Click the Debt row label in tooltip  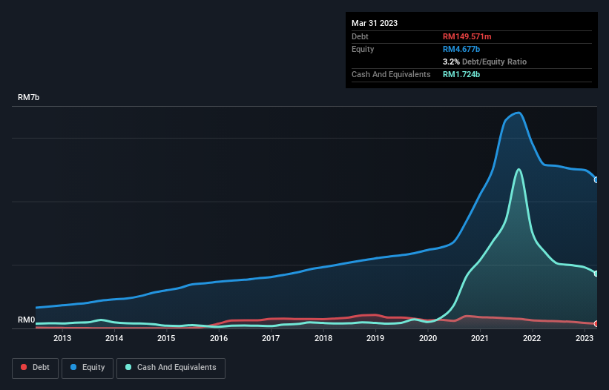pos(360,36)
